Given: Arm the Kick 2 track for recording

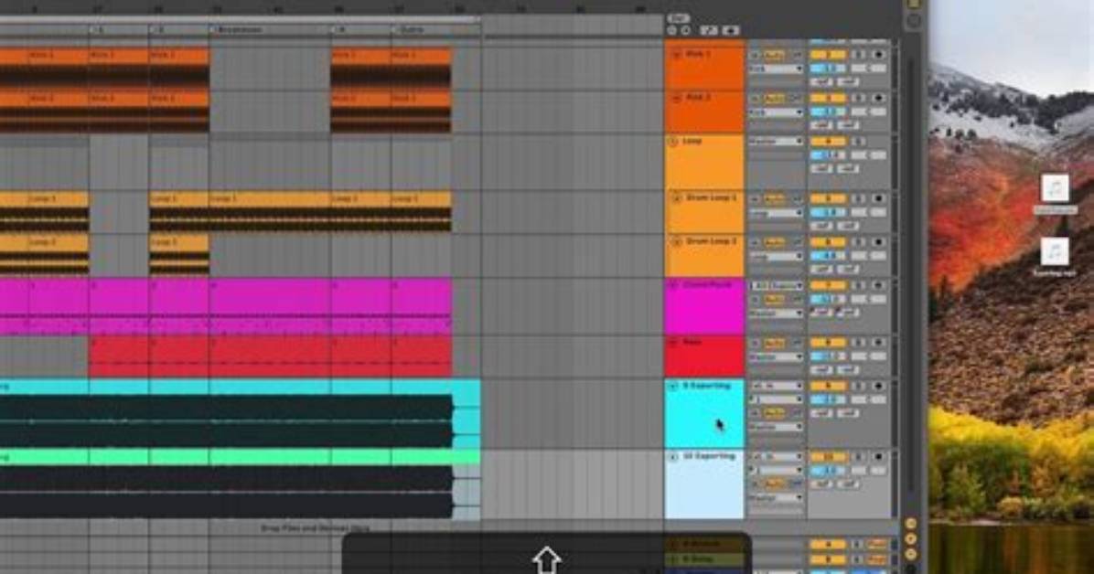Looking at the screenshot, I should tap(878, 99).
